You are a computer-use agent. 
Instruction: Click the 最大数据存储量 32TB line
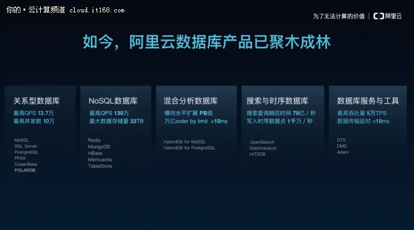point(116,121)
